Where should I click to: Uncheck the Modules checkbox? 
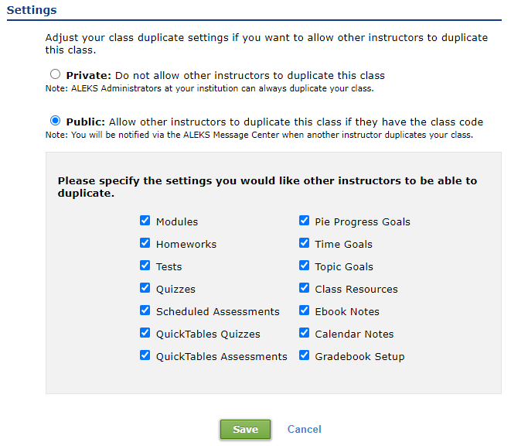pos(145,221)
